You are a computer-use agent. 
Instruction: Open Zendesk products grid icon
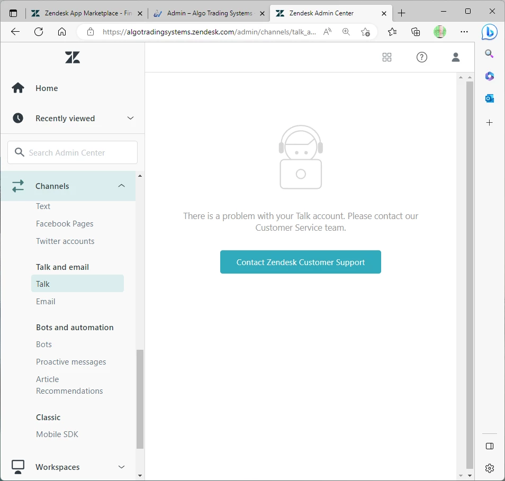pyautogui.click(x=387, y=57)
